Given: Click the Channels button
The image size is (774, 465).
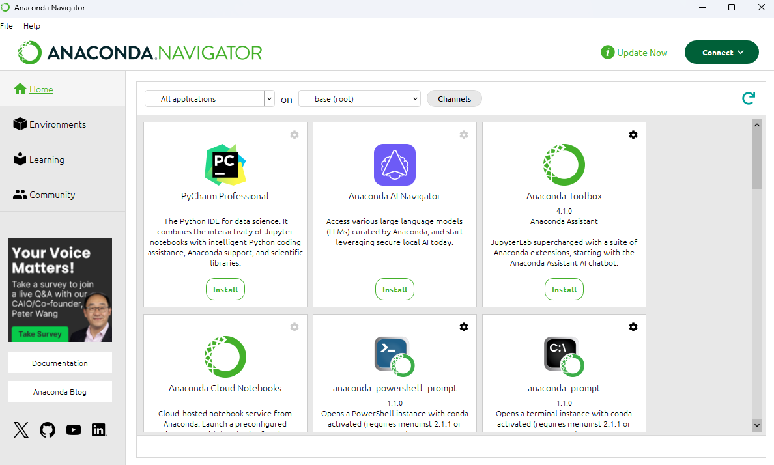Looking at the screenshot, I should coord(454,99).
